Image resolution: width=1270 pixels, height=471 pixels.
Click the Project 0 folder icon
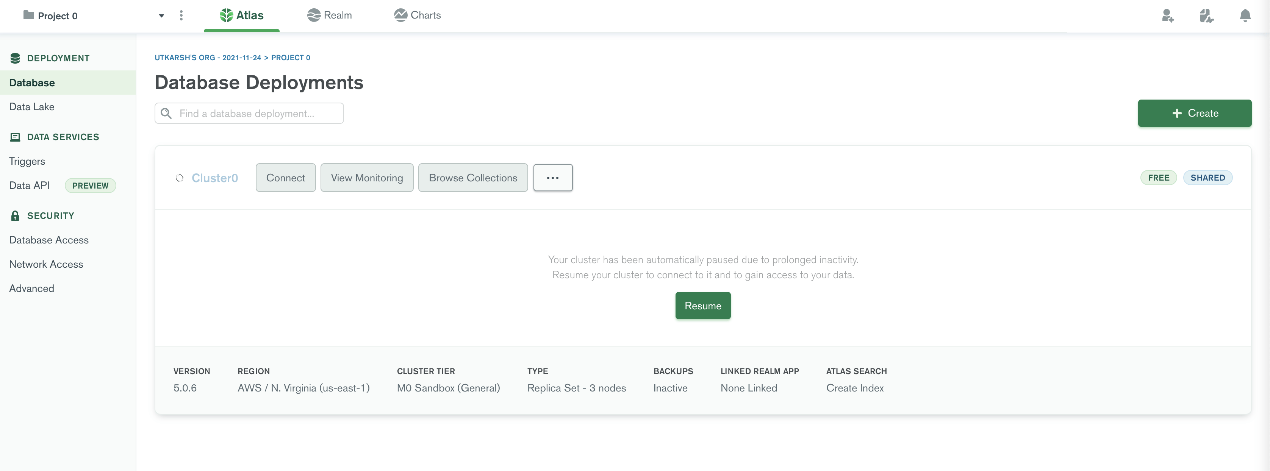tap(28, 15)
